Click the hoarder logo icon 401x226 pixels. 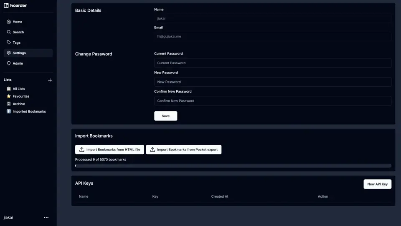(6, 5)
